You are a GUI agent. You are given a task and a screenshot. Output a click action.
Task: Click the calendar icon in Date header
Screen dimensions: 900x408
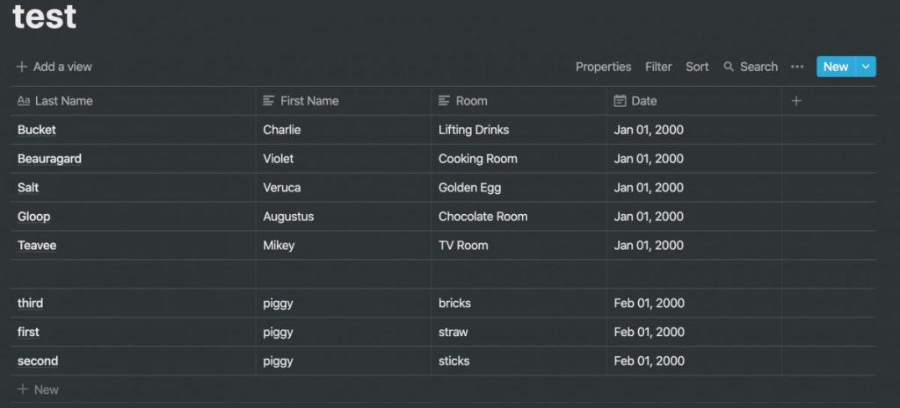click(x=620, y=101)
